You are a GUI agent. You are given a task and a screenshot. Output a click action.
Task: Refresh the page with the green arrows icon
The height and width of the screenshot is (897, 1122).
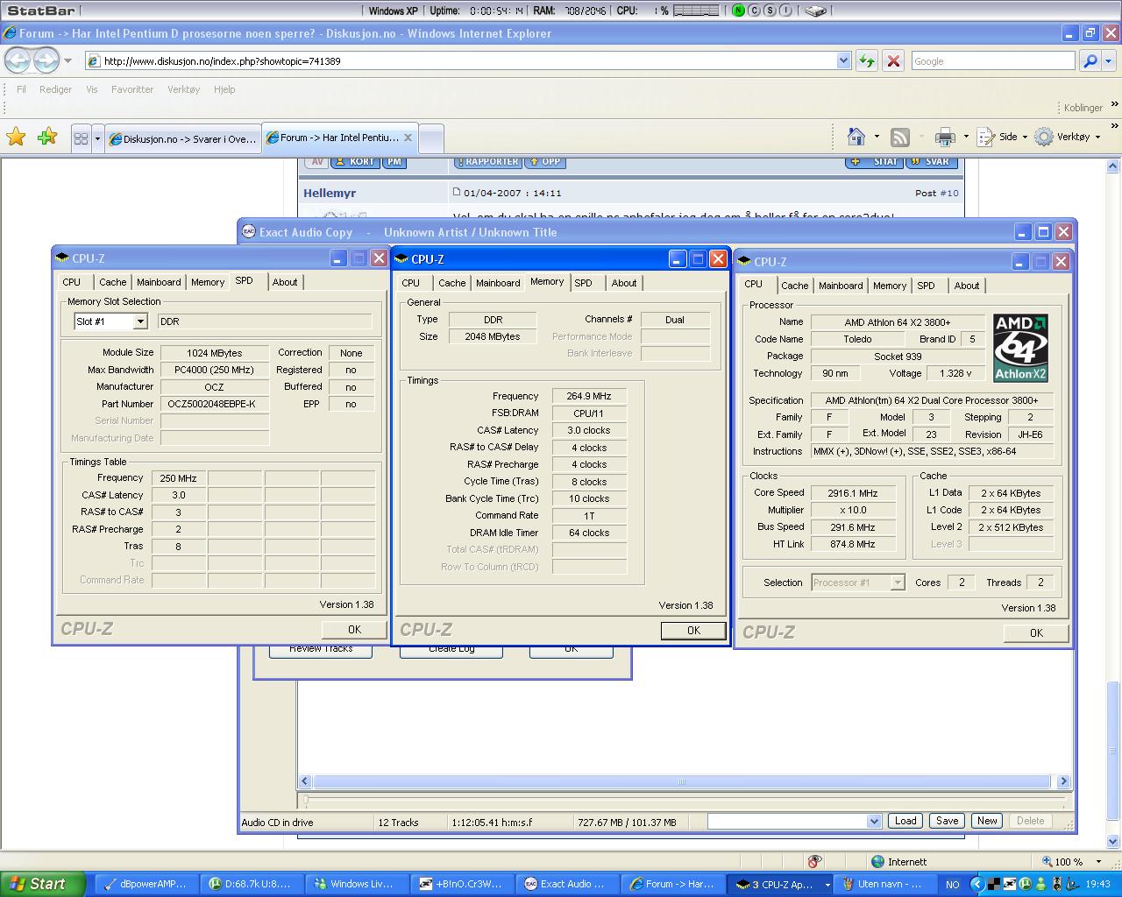(x=866, y=60)
